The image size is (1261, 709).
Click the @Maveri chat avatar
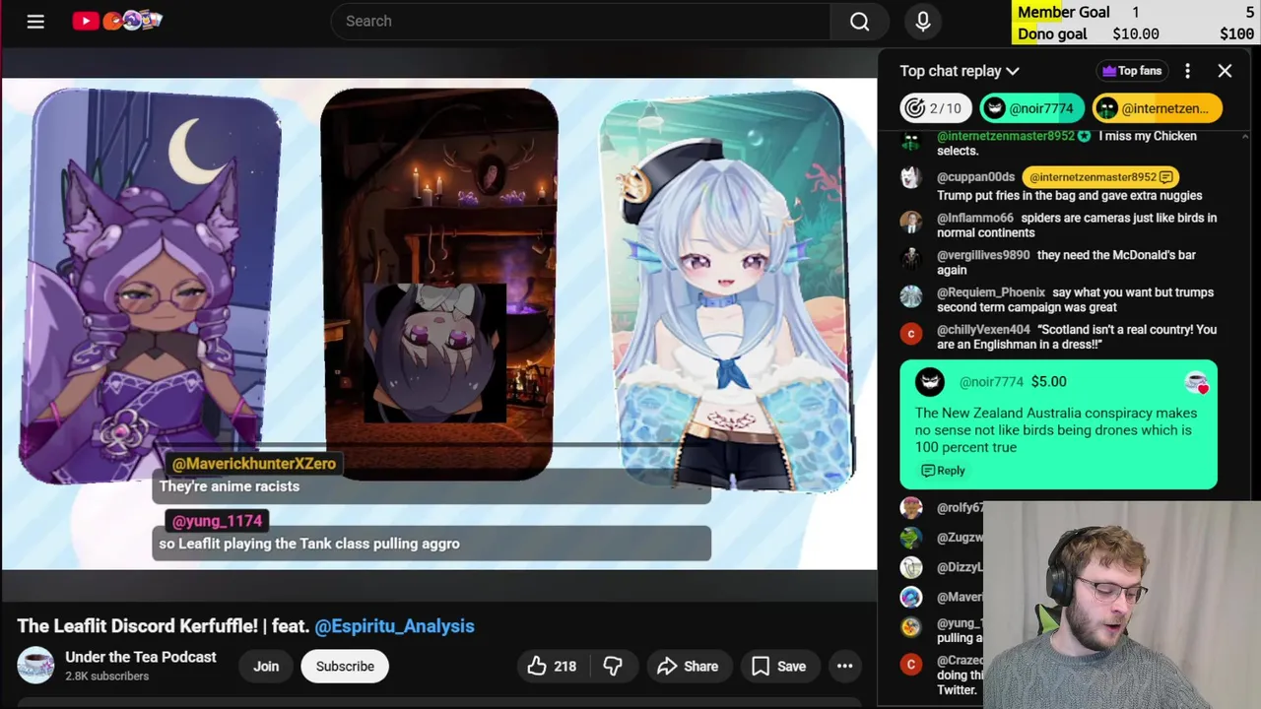tap(910, 597)
